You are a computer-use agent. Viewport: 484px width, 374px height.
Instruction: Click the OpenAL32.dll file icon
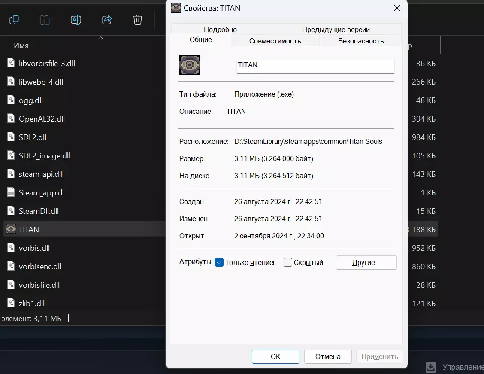(11, 119)
